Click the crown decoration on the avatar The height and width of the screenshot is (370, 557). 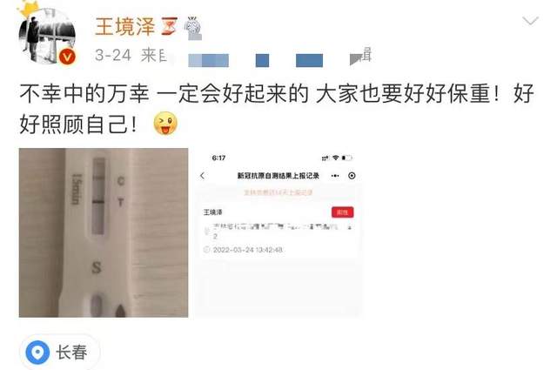click(x=29, y=9)
